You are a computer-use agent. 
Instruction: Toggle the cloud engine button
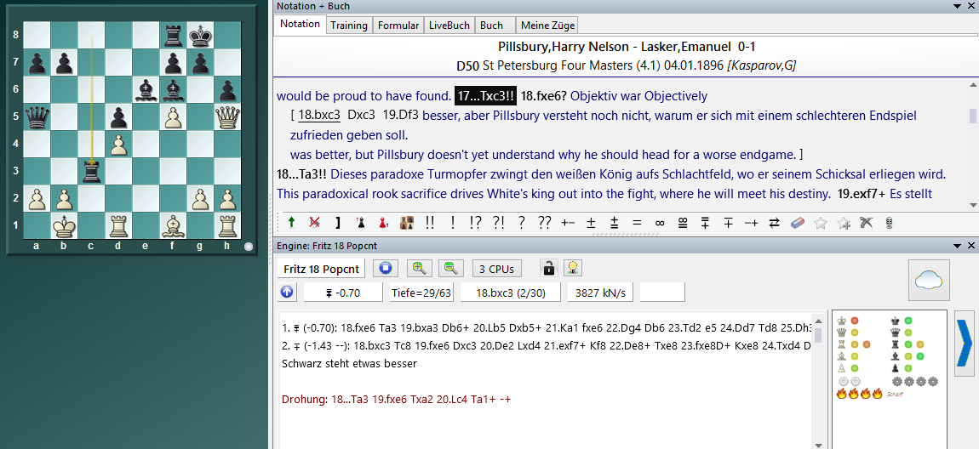point(929,280)
